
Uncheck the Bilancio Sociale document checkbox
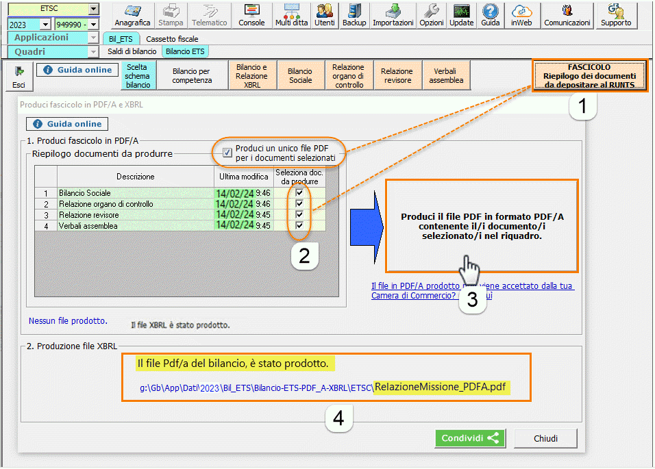(299, 192)
